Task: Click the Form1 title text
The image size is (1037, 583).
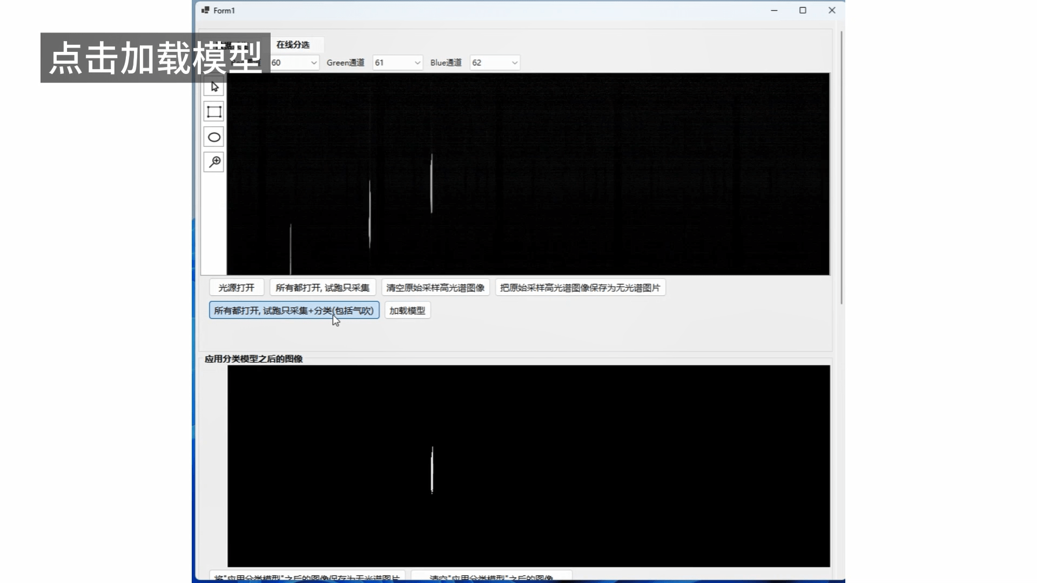Action: (224, 10)
